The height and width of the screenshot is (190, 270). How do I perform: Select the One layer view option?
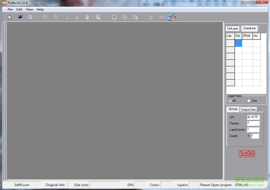tap(252, 101)
